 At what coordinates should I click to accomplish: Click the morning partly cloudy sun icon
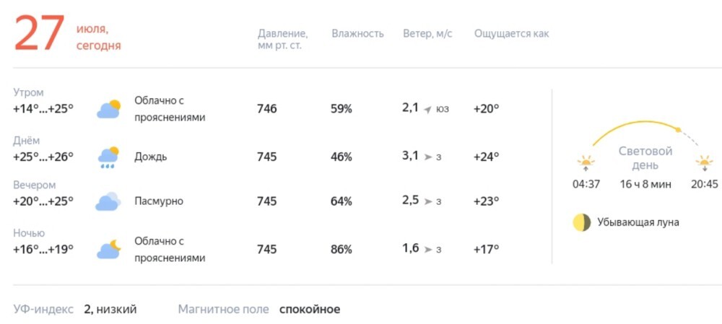coord(109,109)
